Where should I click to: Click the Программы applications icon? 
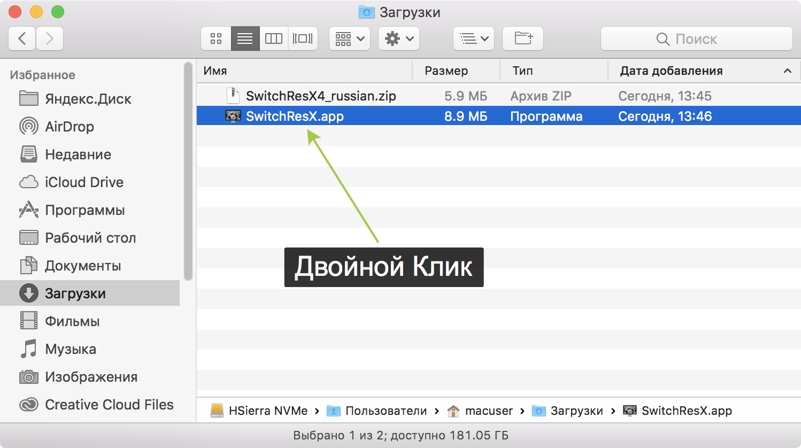tap(29, 210)
